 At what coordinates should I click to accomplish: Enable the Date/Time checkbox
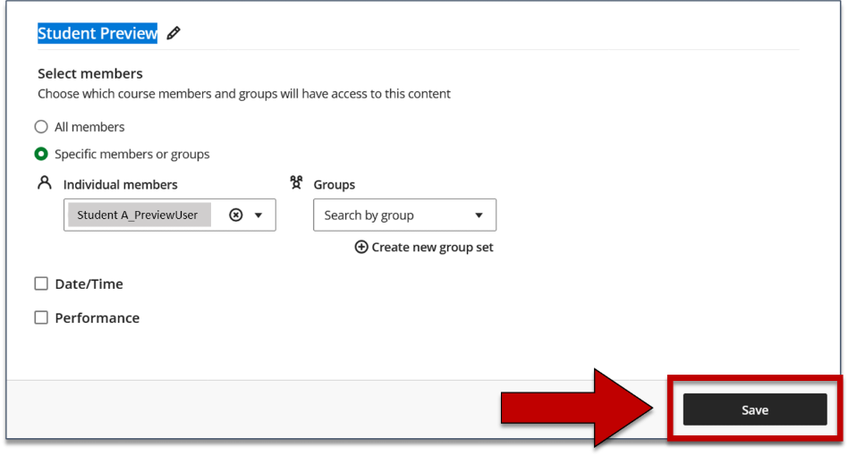click(x=41, y=283)
